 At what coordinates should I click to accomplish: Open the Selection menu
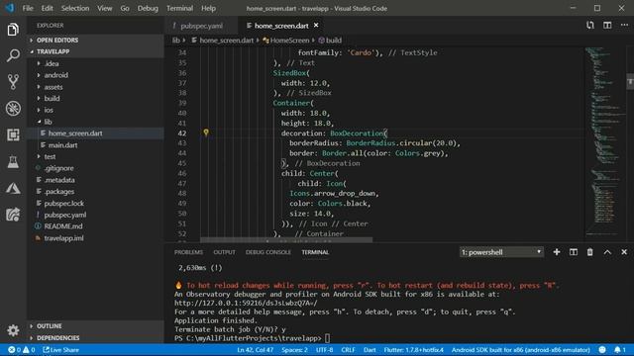click(x=75, y=8)
